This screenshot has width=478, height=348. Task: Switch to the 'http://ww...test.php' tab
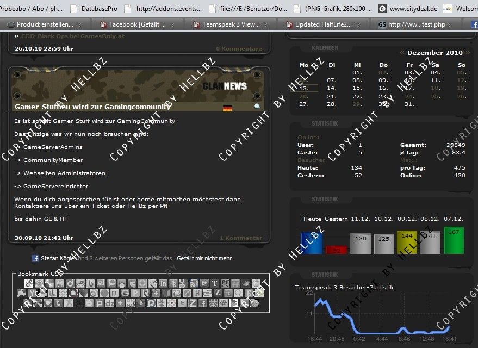[417, 24]
